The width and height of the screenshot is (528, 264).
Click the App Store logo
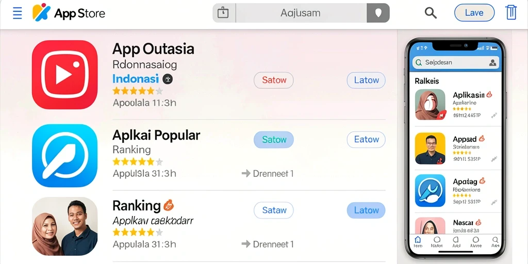pyautogui.click(x=69, y=13)
